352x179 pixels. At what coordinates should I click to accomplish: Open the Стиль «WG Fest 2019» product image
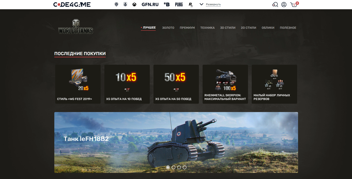pyautogui.click(x=78, y=80)
